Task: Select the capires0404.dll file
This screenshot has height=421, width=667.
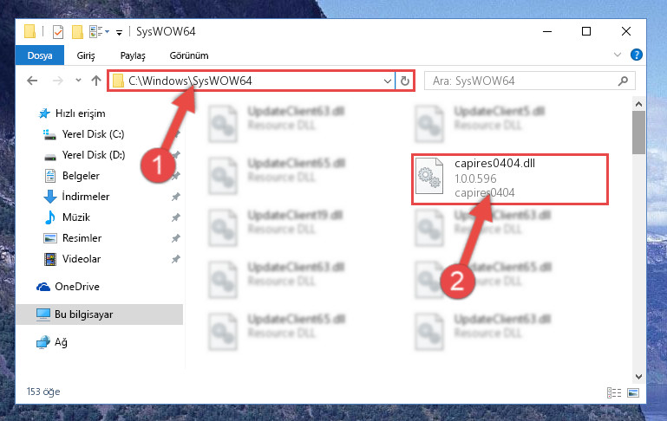Action: [510, 179]
